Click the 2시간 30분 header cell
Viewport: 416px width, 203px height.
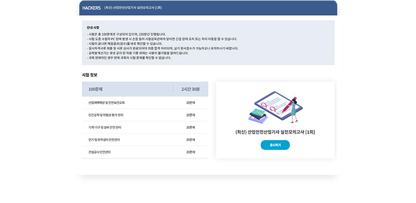(190, 89)
